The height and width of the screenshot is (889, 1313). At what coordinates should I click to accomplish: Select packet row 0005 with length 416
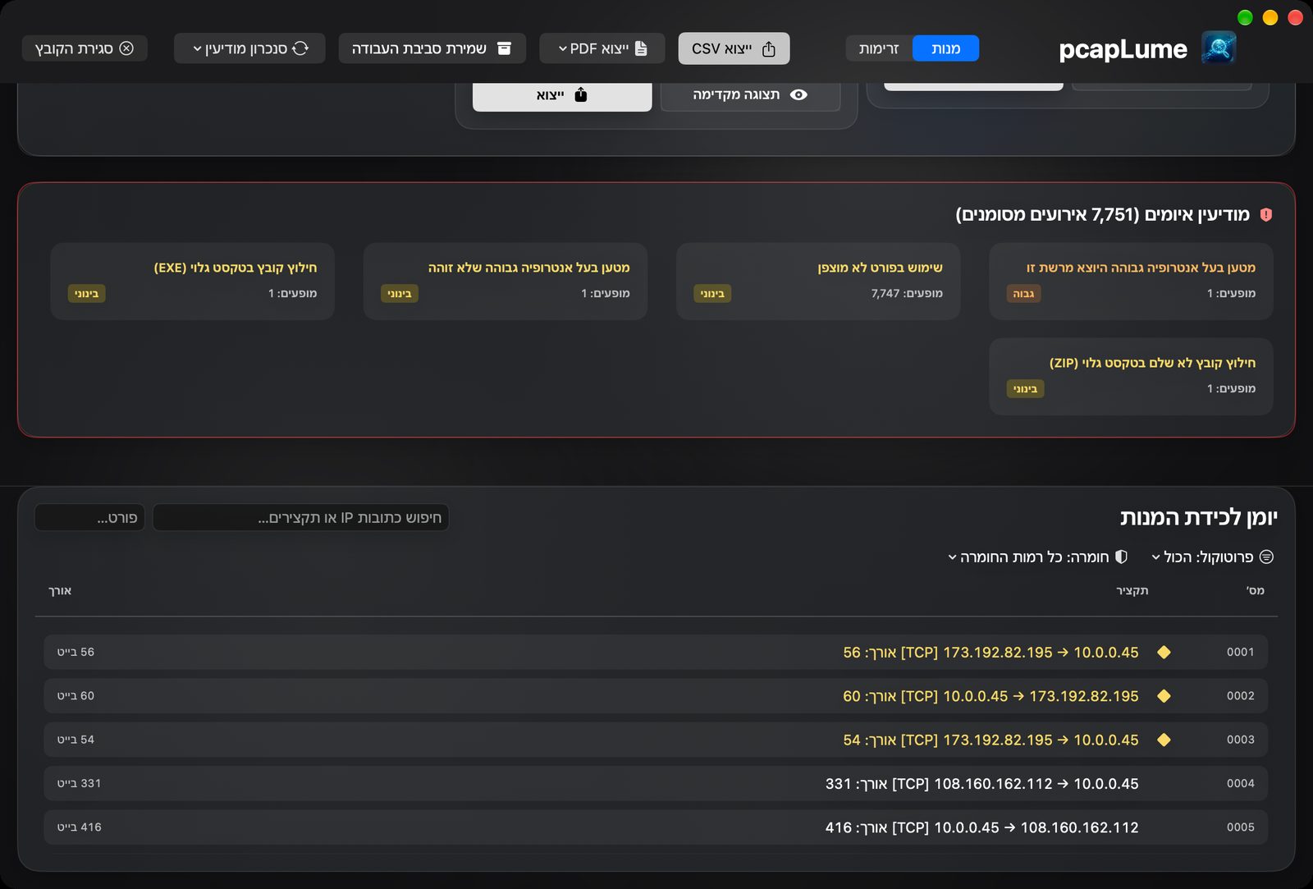pos(656,827)
